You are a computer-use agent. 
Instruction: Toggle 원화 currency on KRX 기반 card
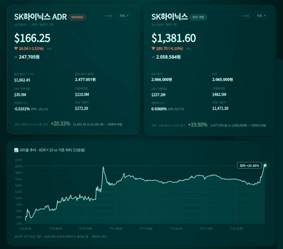pos(245,16)
